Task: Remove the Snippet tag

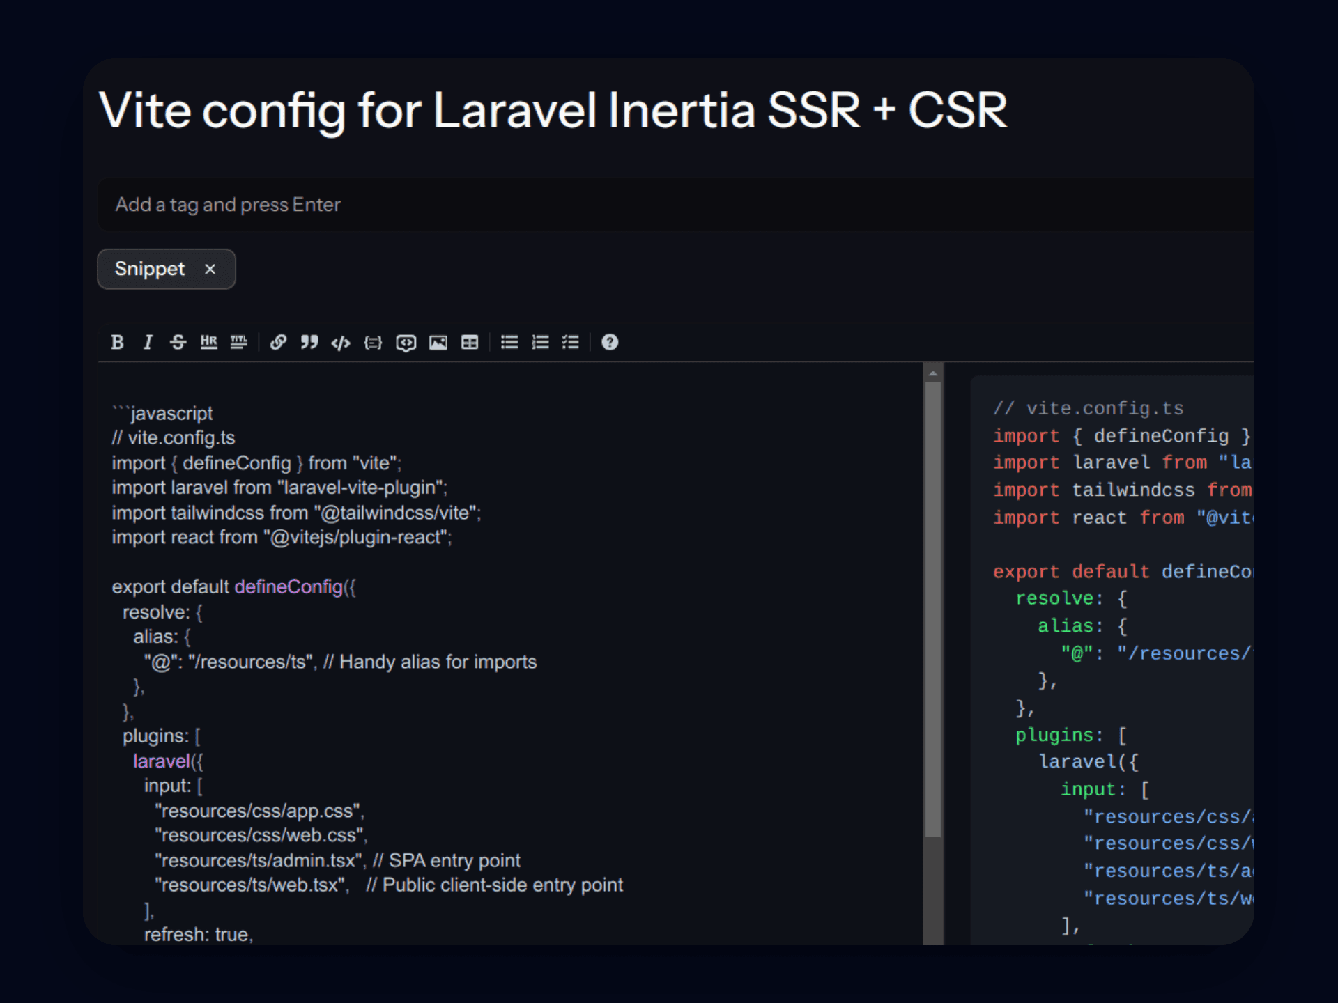Action: (x=210, y=269)
